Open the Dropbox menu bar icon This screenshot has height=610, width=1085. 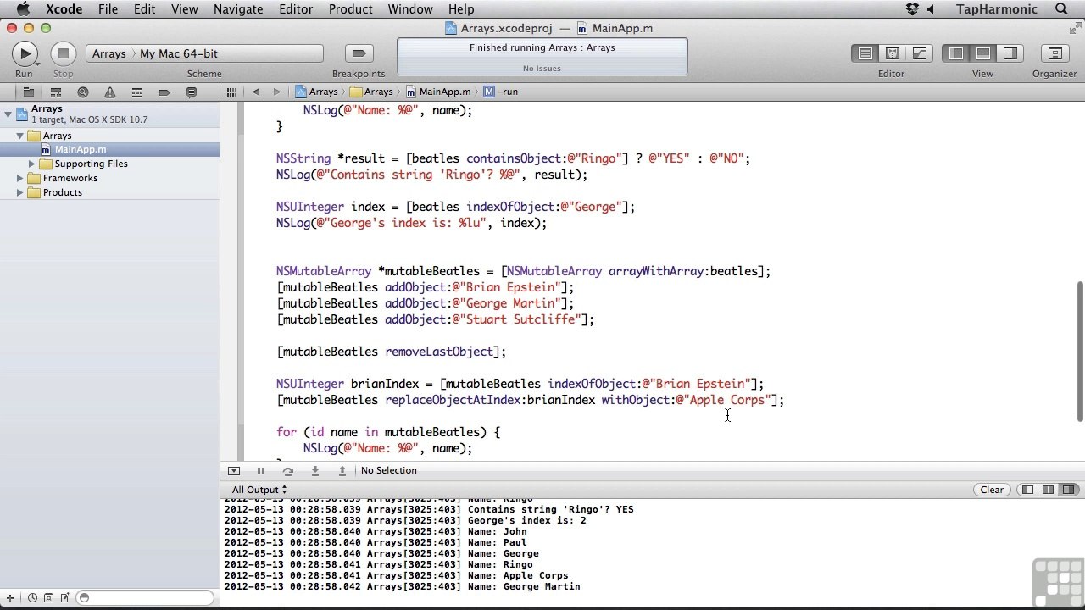[x=912, y=9]
